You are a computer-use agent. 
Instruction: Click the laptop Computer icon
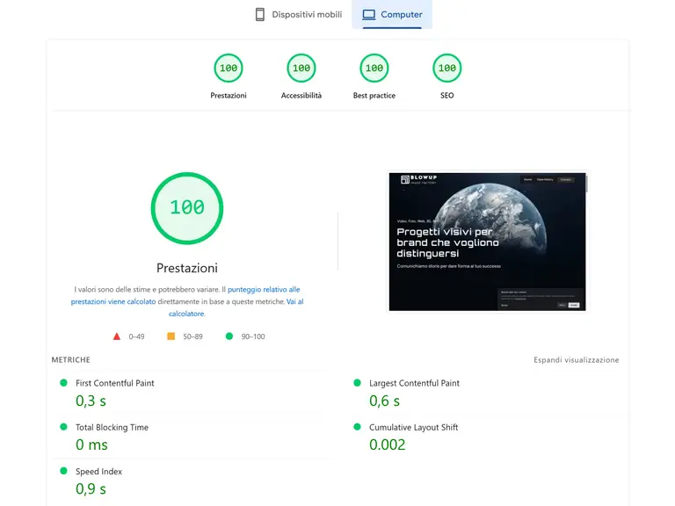click(x=369, y=15)
